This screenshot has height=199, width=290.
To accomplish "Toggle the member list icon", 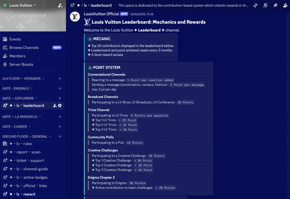I will pyautogui.click(x=285, y=6).
